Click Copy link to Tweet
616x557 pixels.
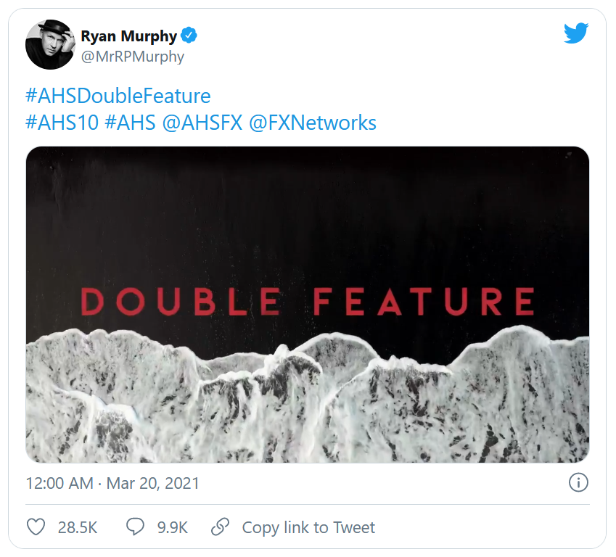308,527
